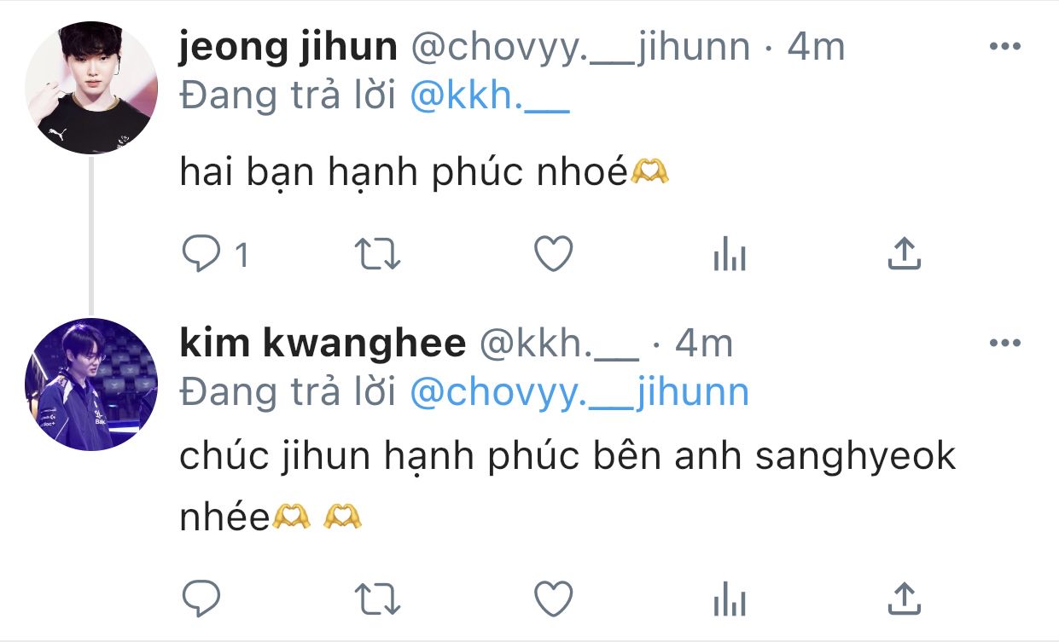Follow the blue @chovyy.__jihunn mention link

tap(579, 393)
